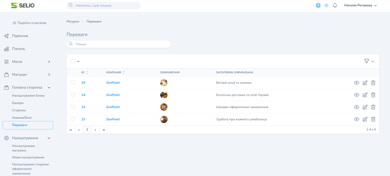Image resolution: width=390 pixels, height=176 pixels.
Task: Edit the row with ID 25
Action: (365, 83)
